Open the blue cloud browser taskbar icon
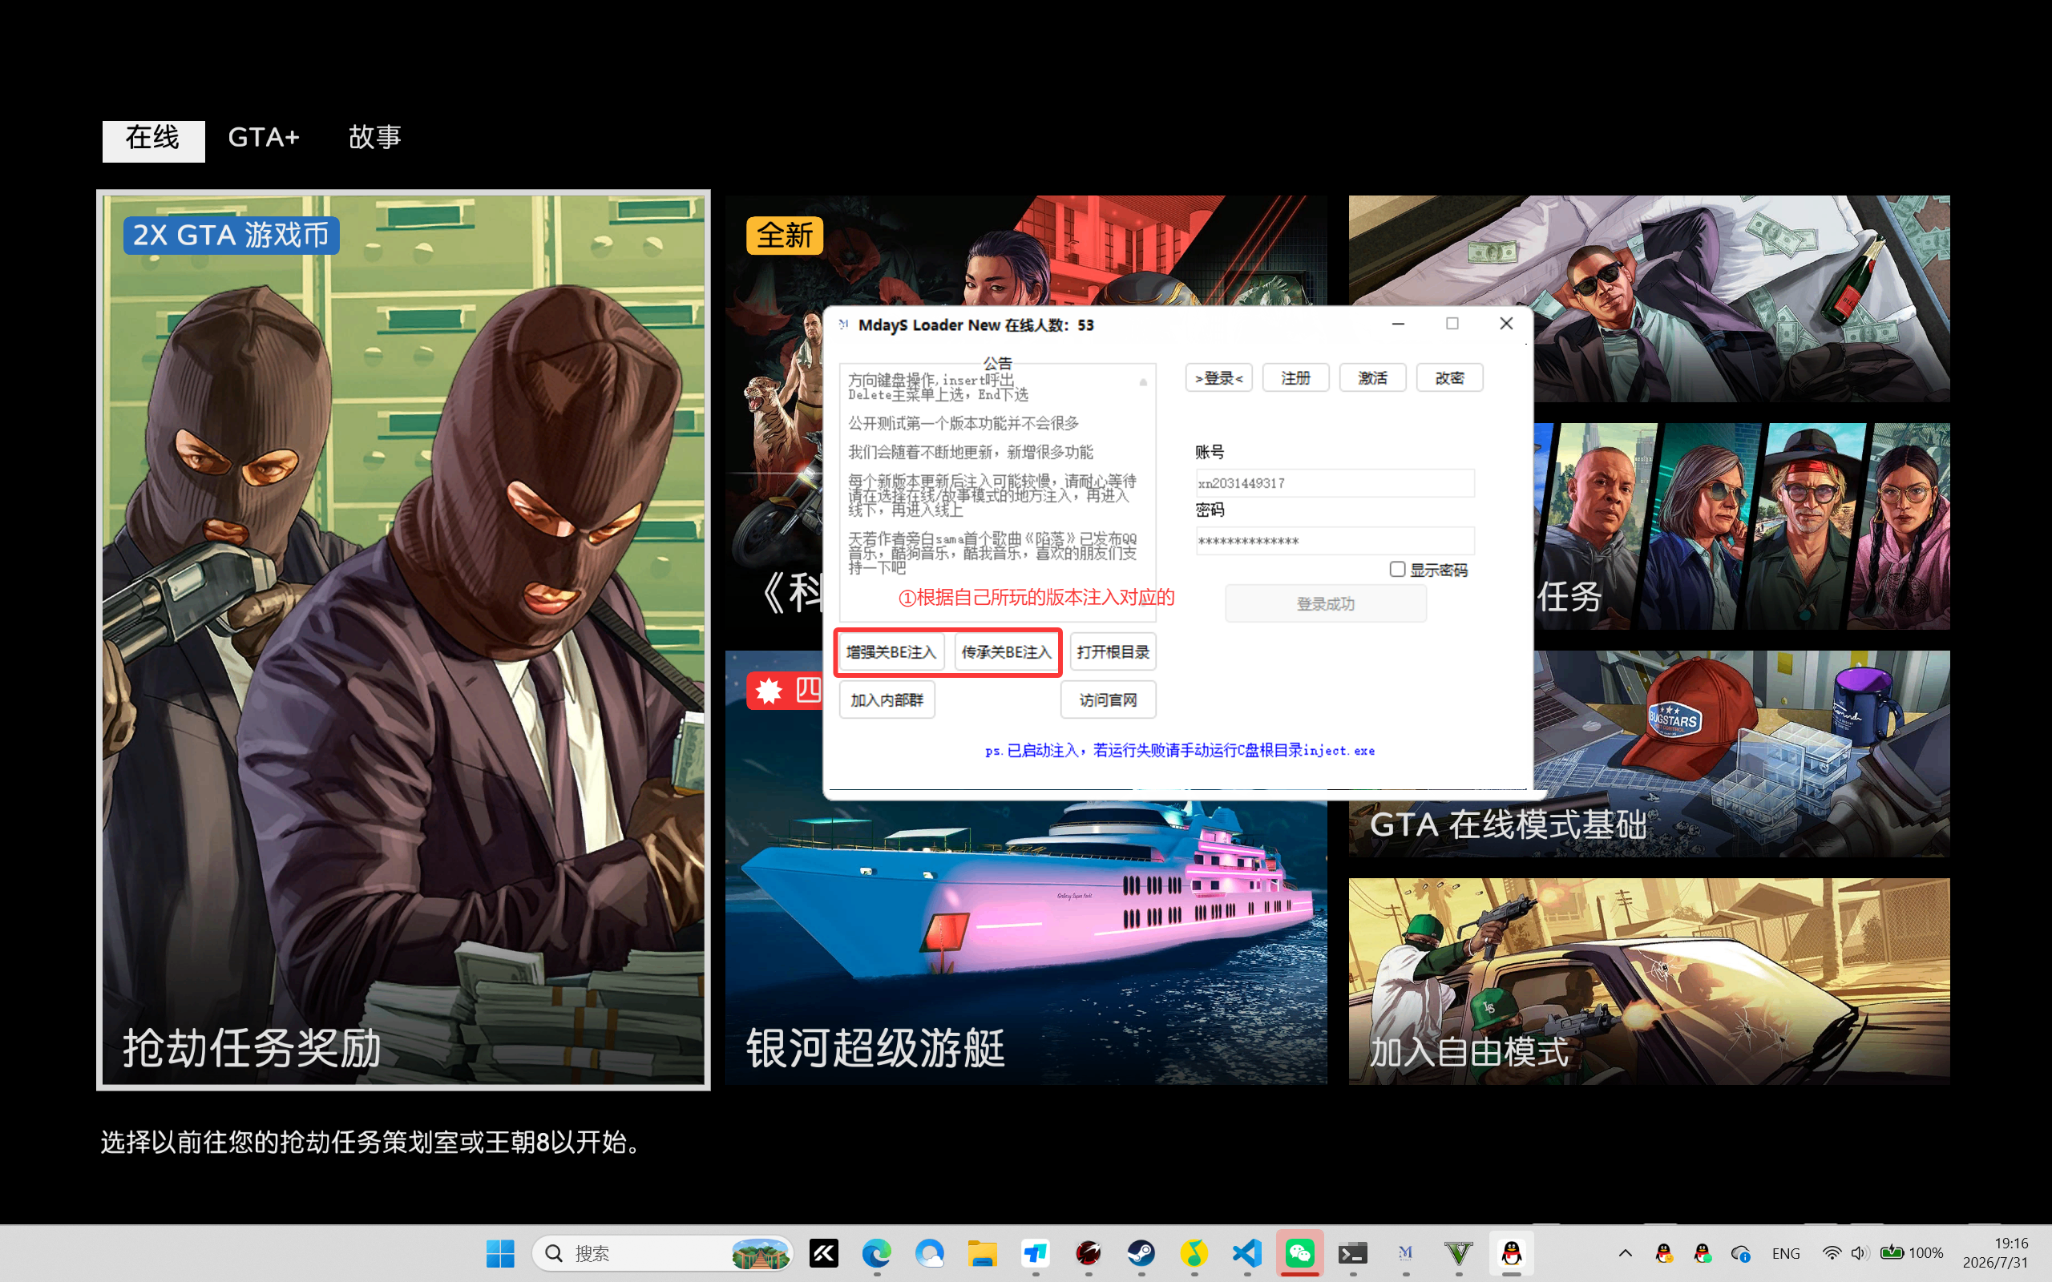 (929, 1253)
